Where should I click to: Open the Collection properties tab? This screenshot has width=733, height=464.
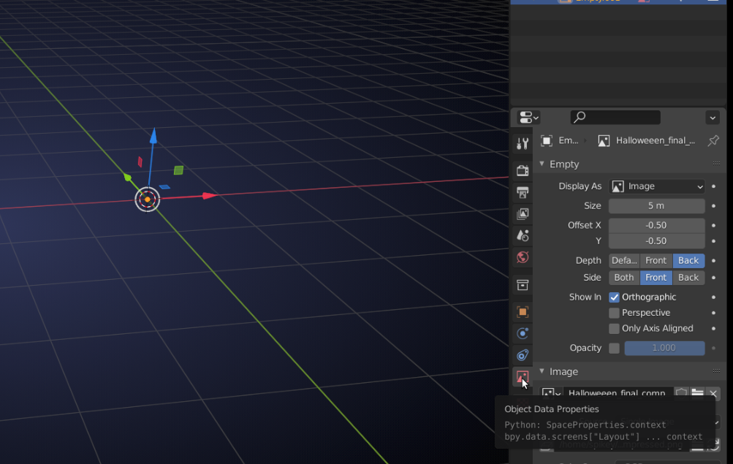coord(523,284)
